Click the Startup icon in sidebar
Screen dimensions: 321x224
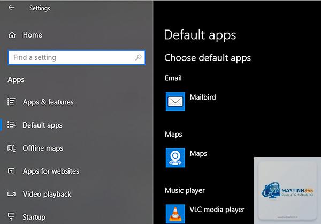[x=11, y=216]
